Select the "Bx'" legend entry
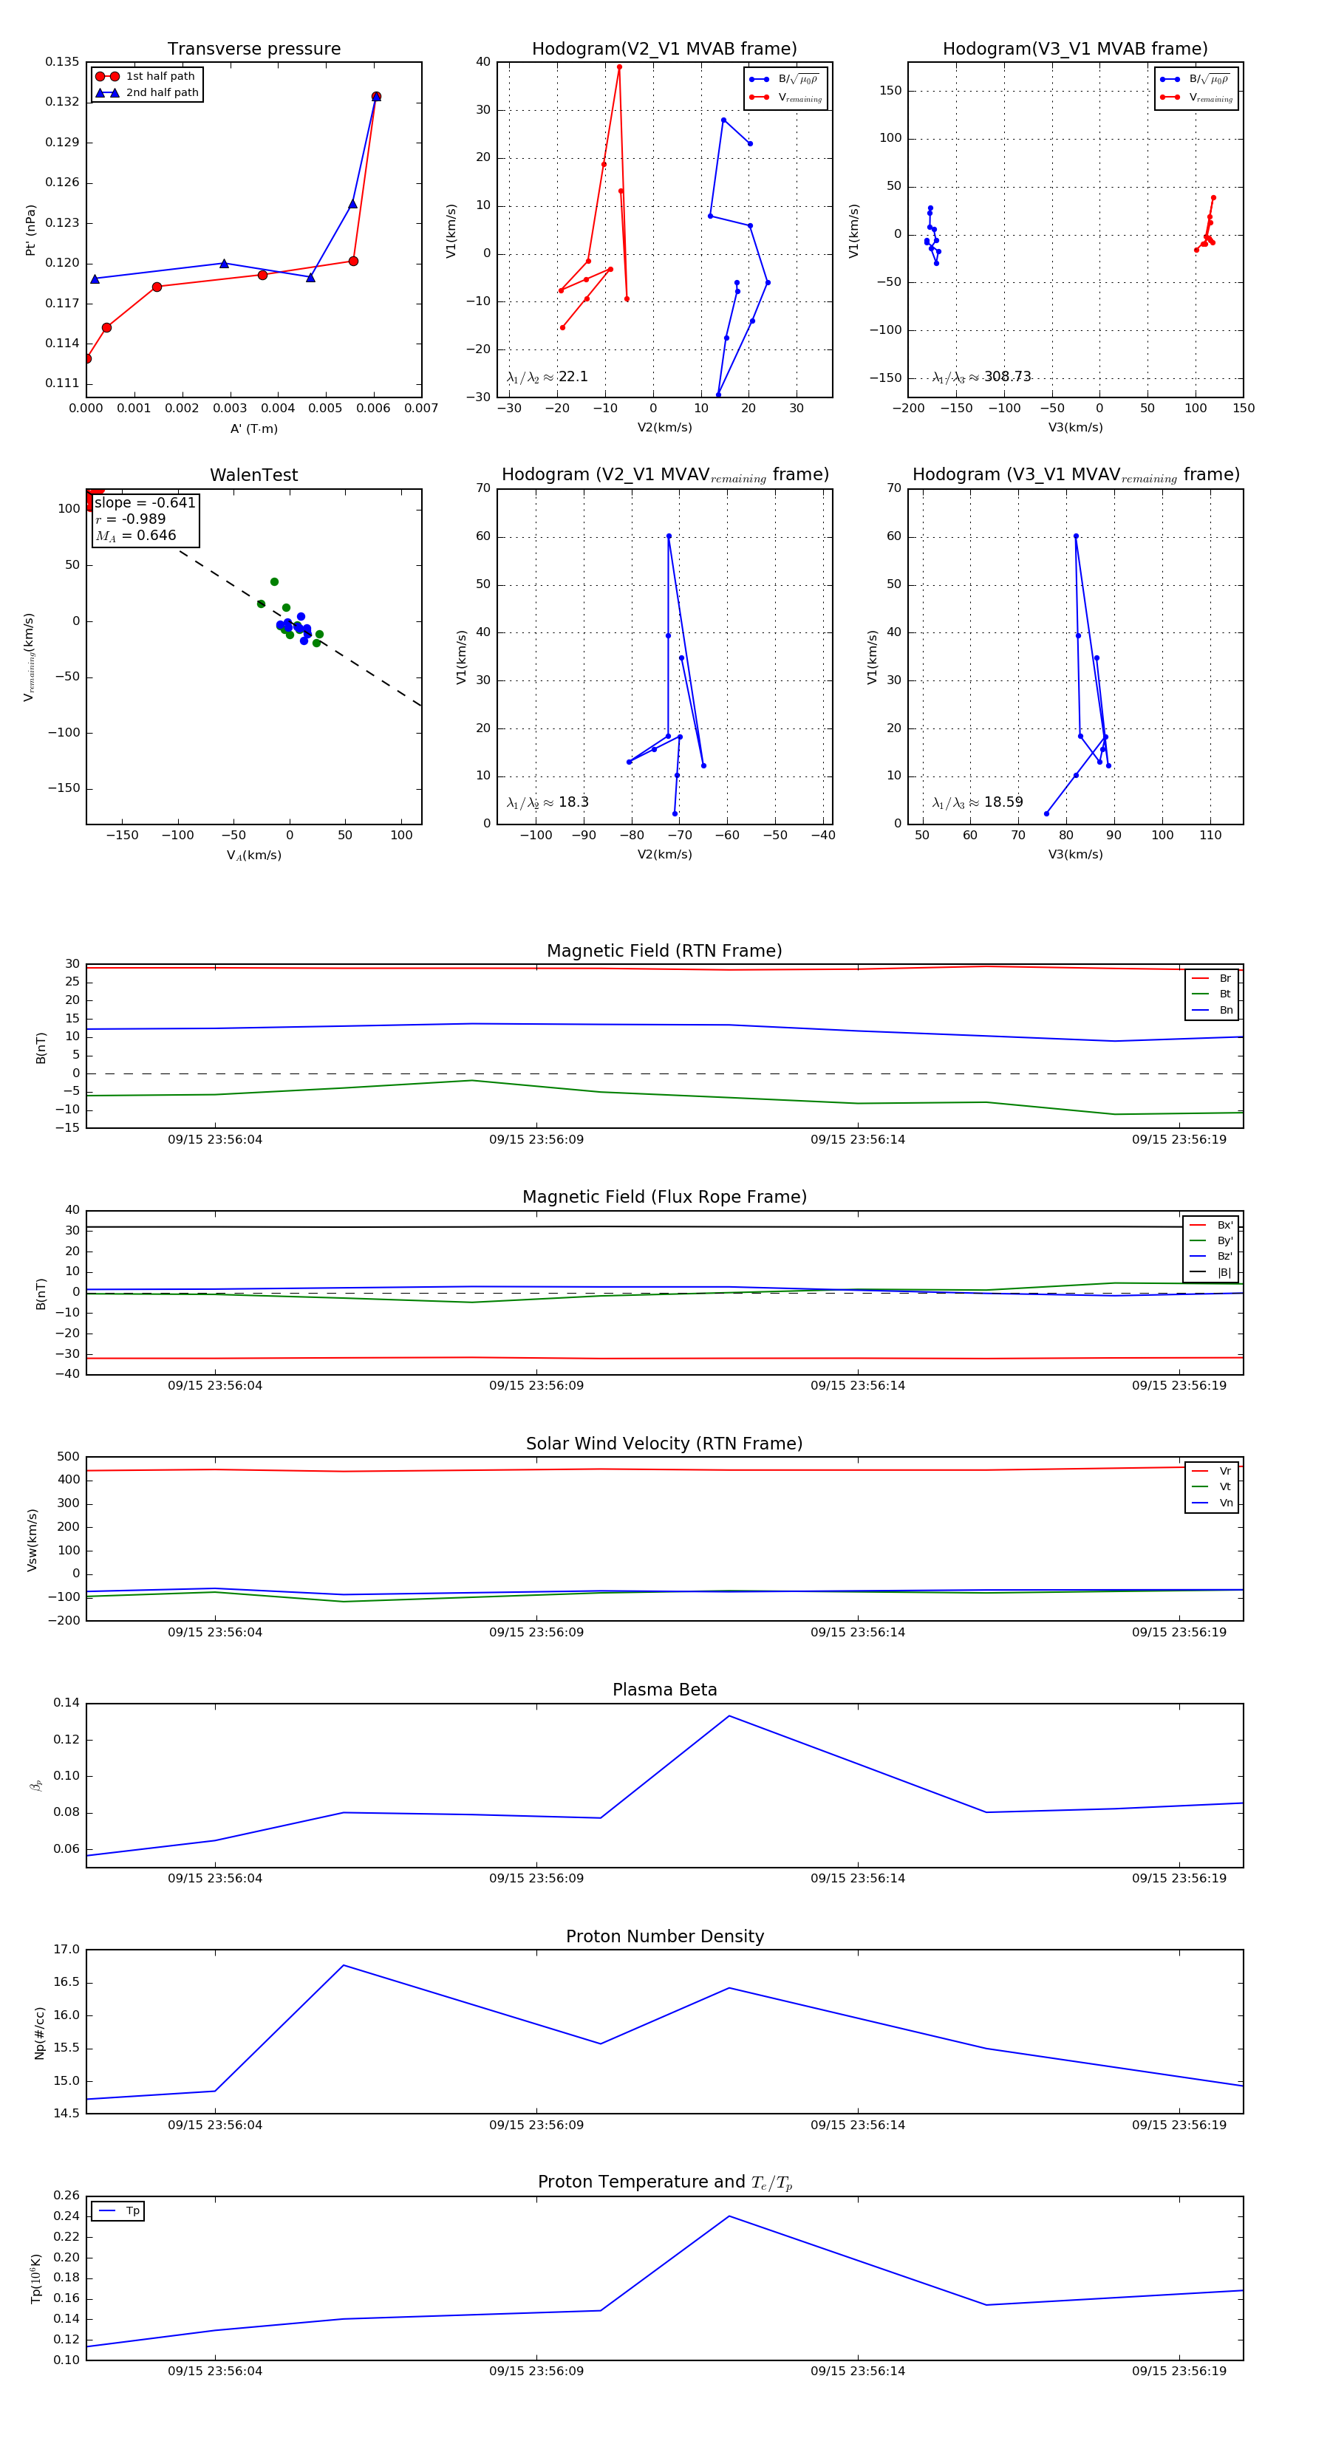This screenshot has height=2438, width=1330. click(x=1211, y=1225)
